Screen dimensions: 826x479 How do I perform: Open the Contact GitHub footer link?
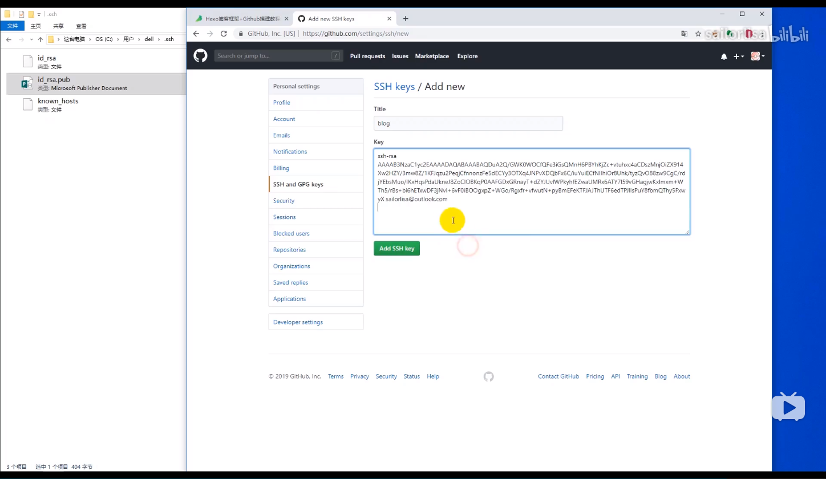click(558, 376)
